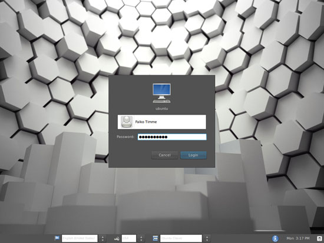Click the ubuntu computer icon
The width and height of the screenshot is (324, 243).
(x=161, y=93)
